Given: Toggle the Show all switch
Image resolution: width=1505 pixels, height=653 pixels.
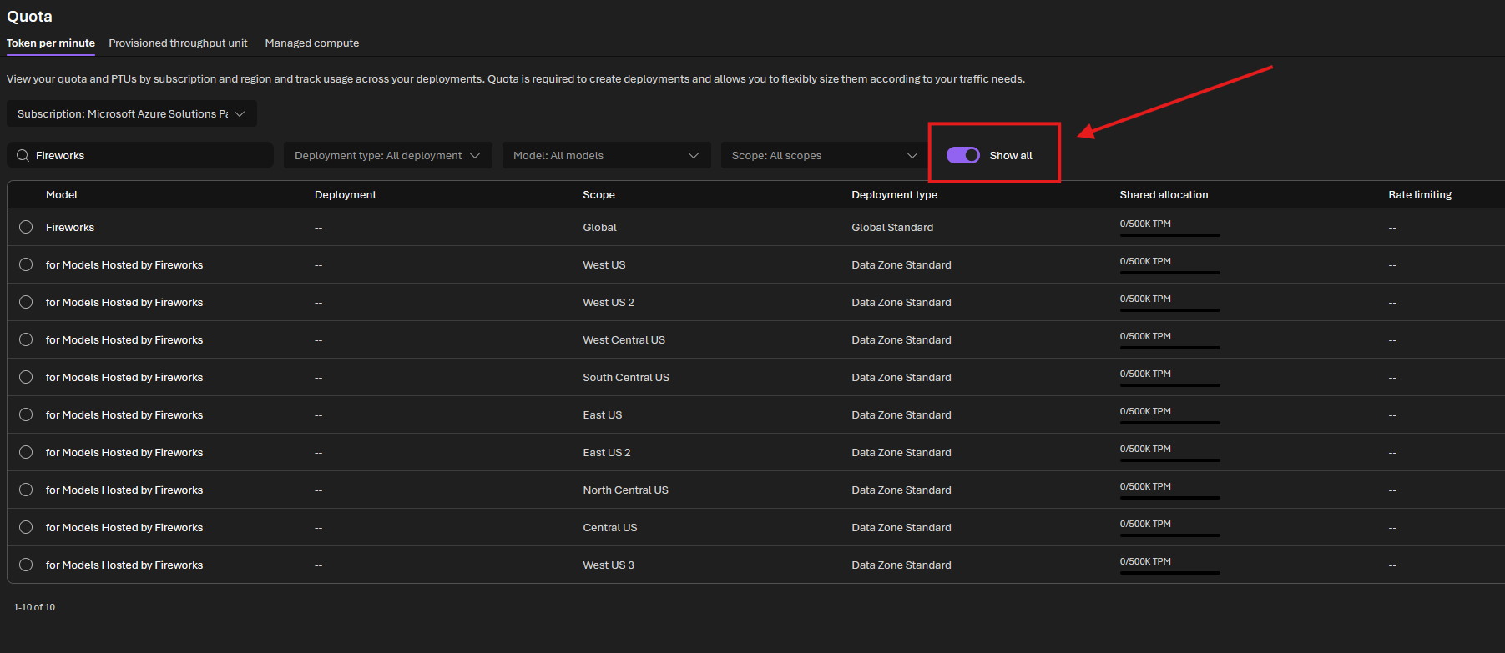Looking at the screenshot, I should tap(962, 155).
